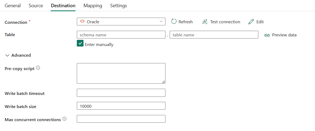Click the Write batch timeout field
Screen dimensions: 315x131
(x=121, y=93)
